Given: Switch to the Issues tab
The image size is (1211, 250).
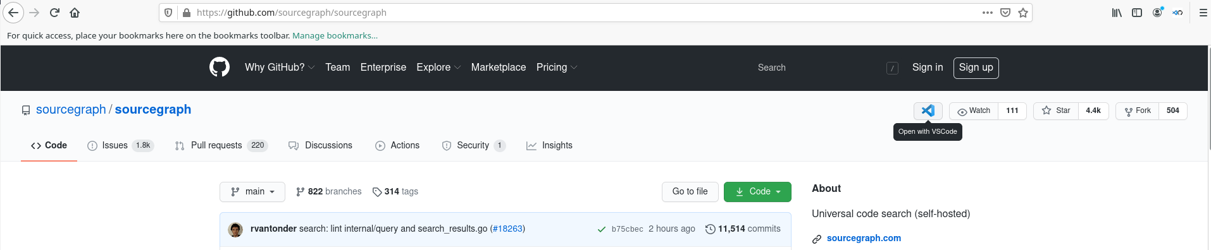Looking at the screenshot, I should 120,146.
